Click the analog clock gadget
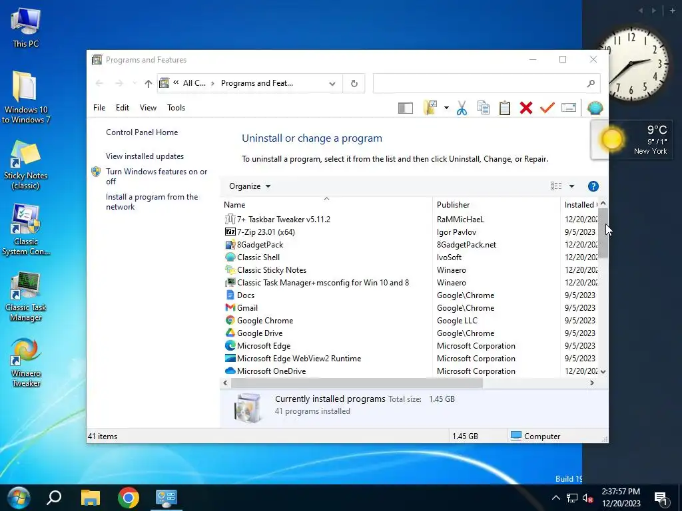The image size is (682, 511). pyautogui.click(x=633, y=63)
